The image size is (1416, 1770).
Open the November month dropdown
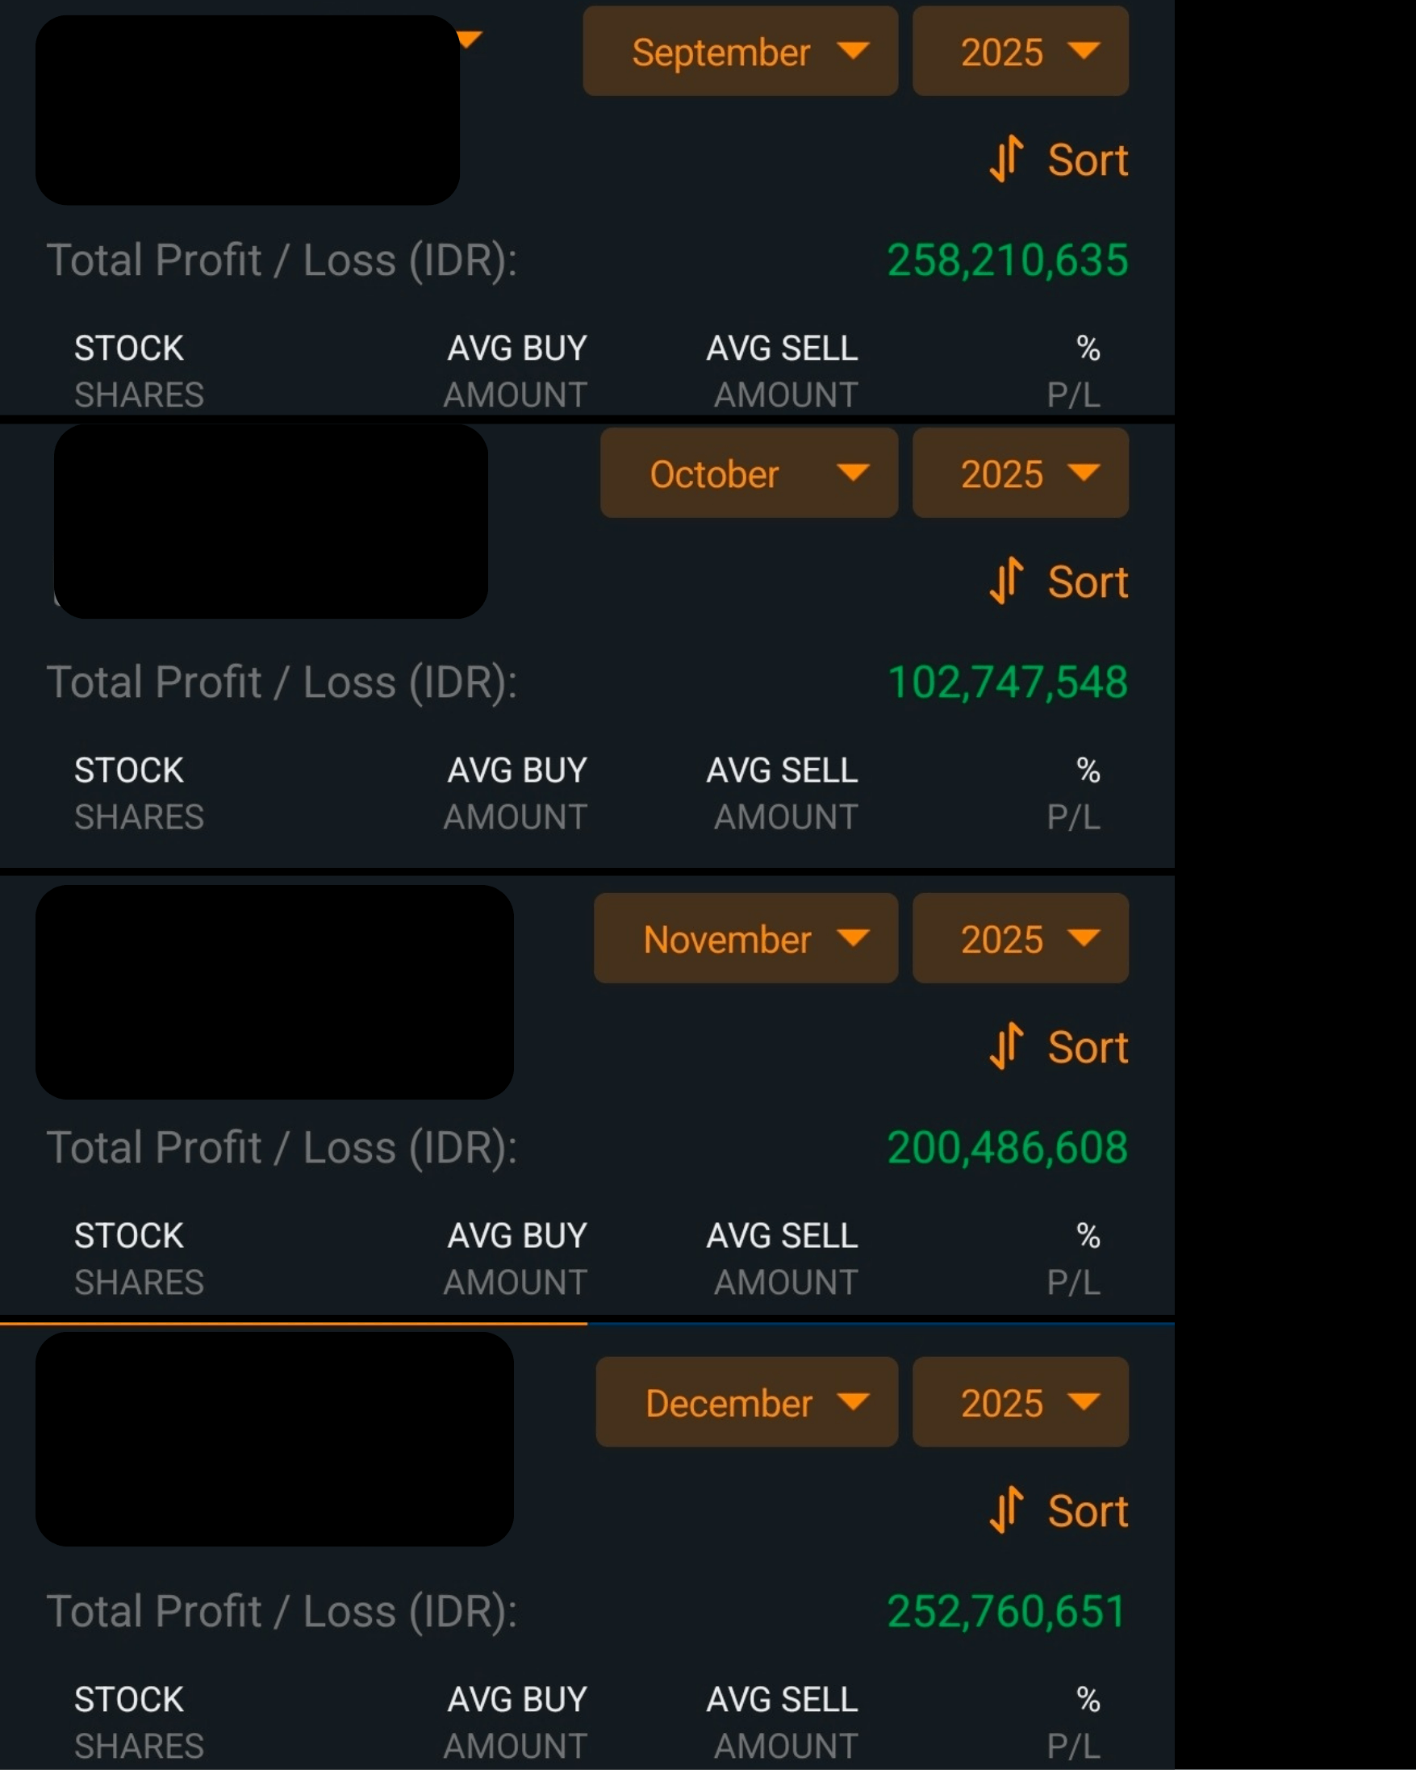click(745, 938)
